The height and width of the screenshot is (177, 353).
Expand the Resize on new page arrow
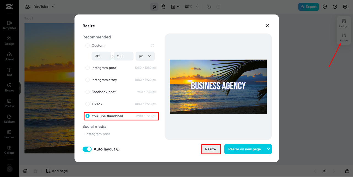pos(268,149)
